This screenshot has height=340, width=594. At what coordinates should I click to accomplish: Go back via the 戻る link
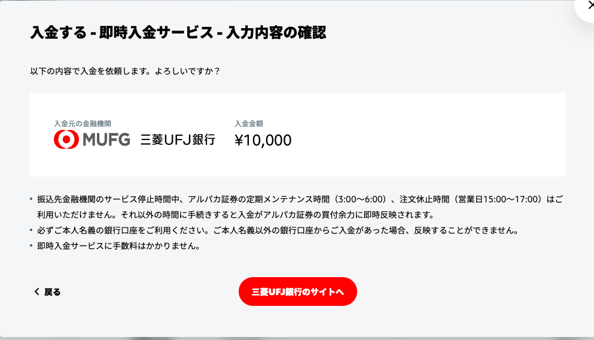(52, 292)
